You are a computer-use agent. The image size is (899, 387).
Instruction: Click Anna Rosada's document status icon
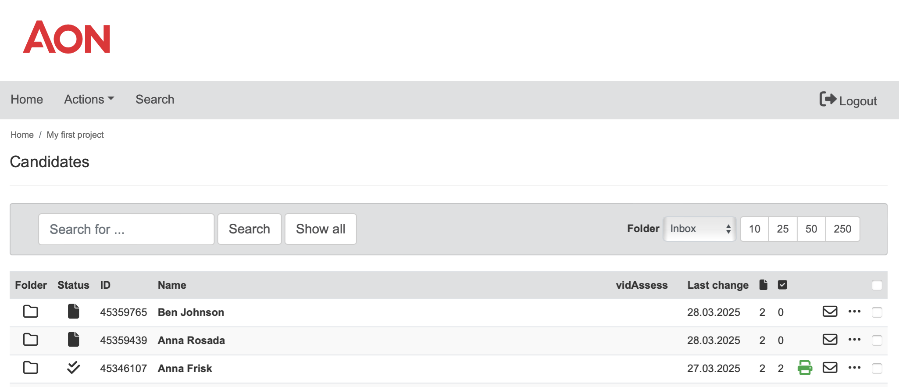pyautogui.click(x=73, y=340)
